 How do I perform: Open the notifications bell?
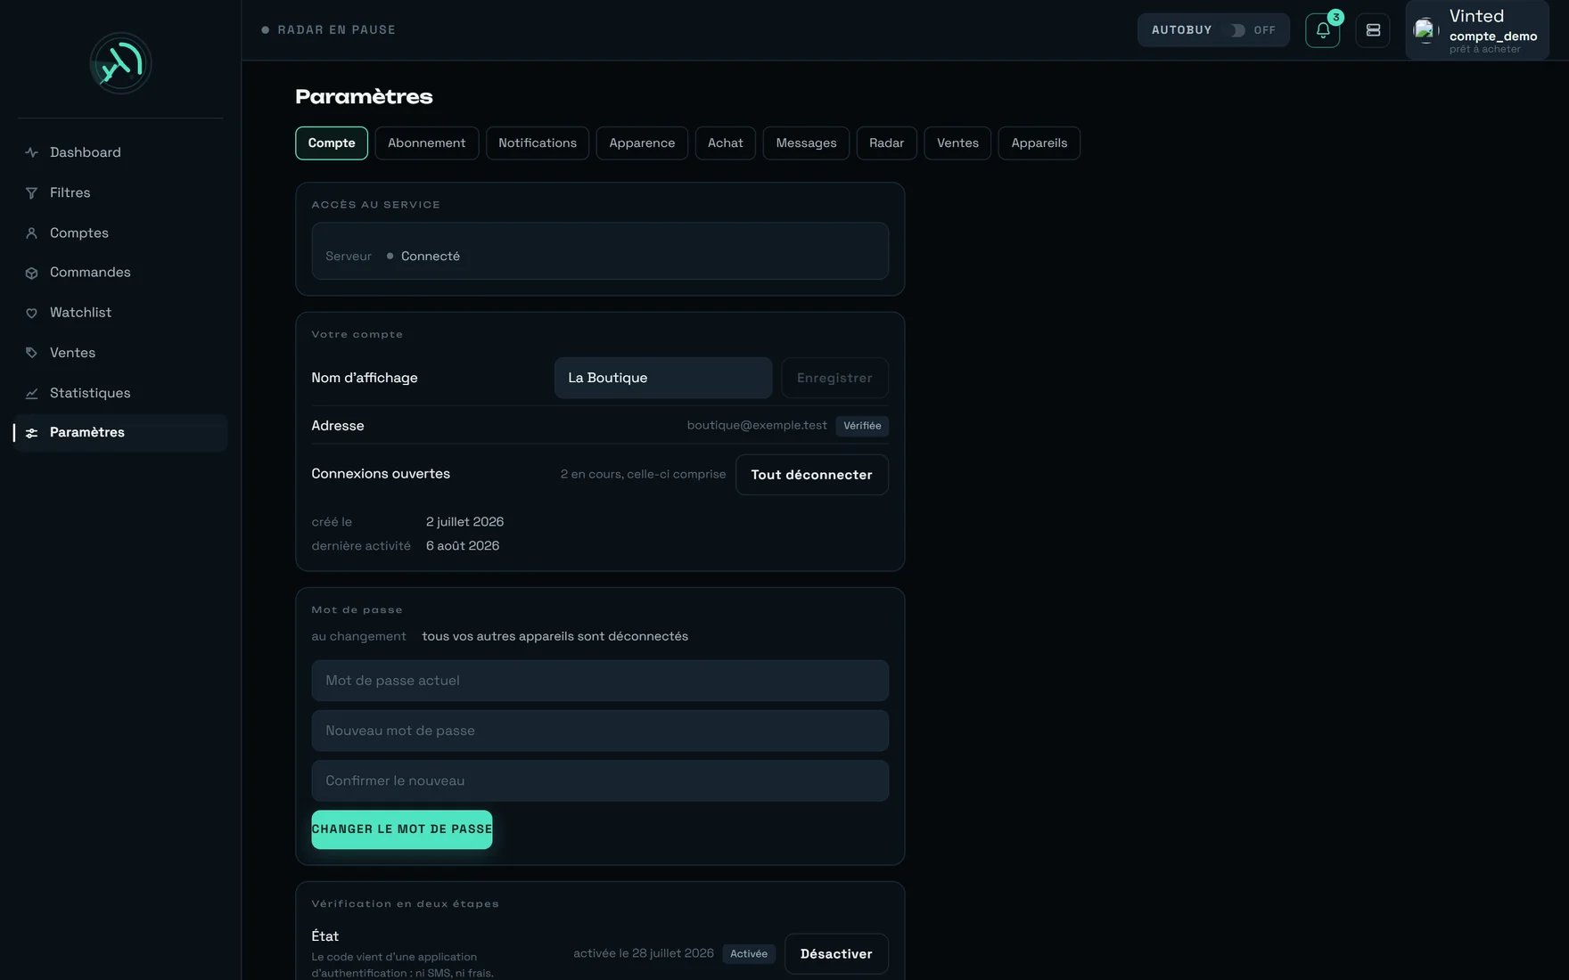click(x=1323, y=30)
